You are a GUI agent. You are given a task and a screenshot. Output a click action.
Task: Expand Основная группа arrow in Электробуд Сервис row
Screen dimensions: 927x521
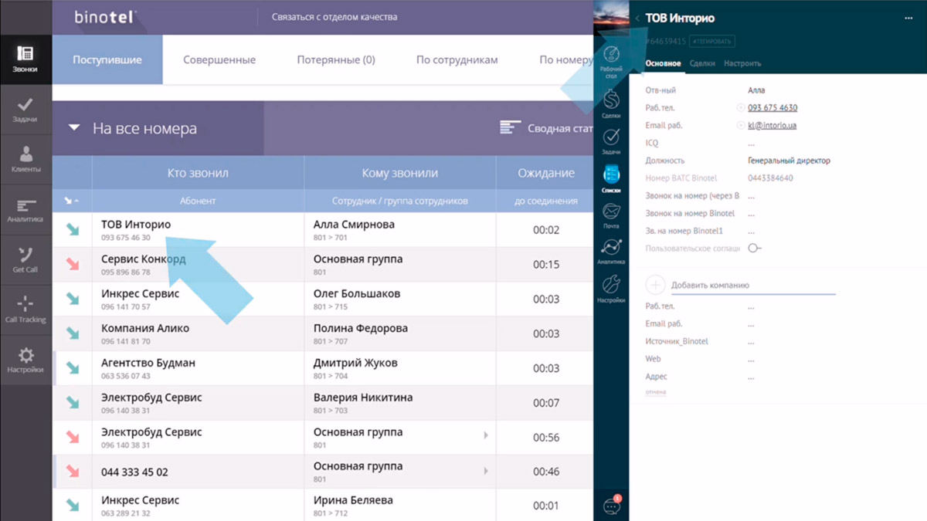[x=486, y=436]
